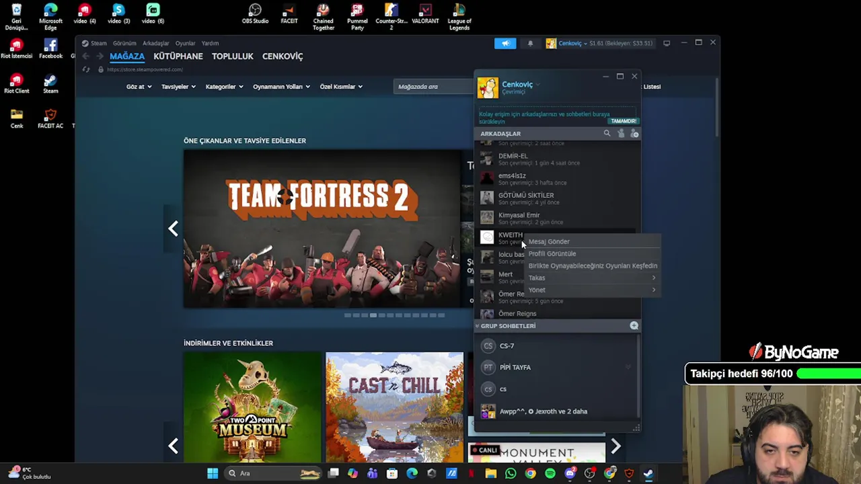Click the store URL address text
This screenshot has width=861, height=484.
pyautogui.click(x=145, y=69)
